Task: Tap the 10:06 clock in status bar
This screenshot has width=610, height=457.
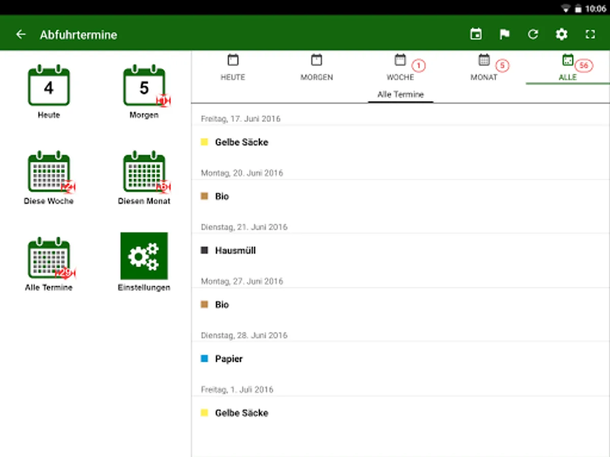Action: click(x=596, y=9)
